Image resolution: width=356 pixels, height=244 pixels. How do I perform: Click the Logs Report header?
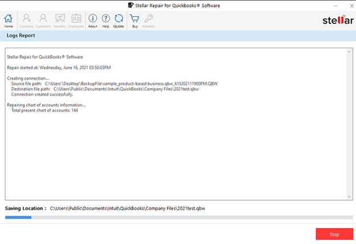[21, 36]
